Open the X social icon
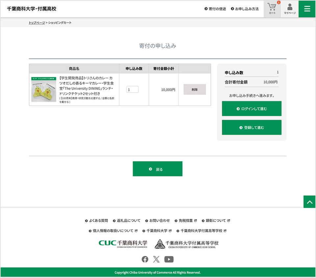This screenshot has width=316, height=278. click(x=156, y=259)
